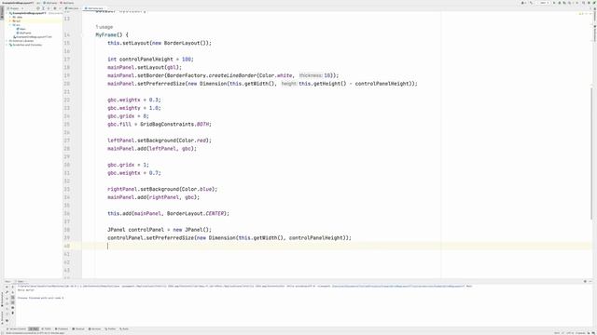This screenshot has height=335, width=597.
Task: Open Version Control tool window tab
Action: (x=17, y=328)
